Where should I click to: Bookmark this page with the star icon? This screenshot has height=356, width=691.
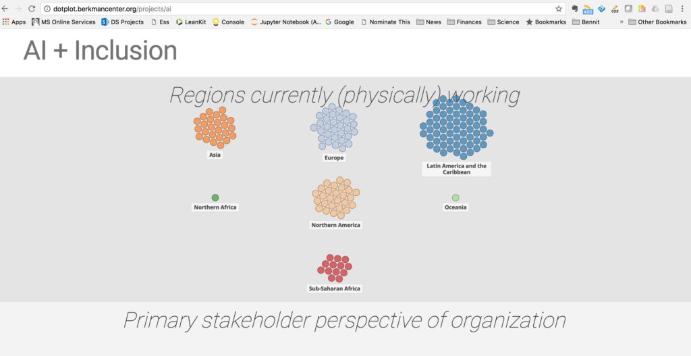pos(558,9)
